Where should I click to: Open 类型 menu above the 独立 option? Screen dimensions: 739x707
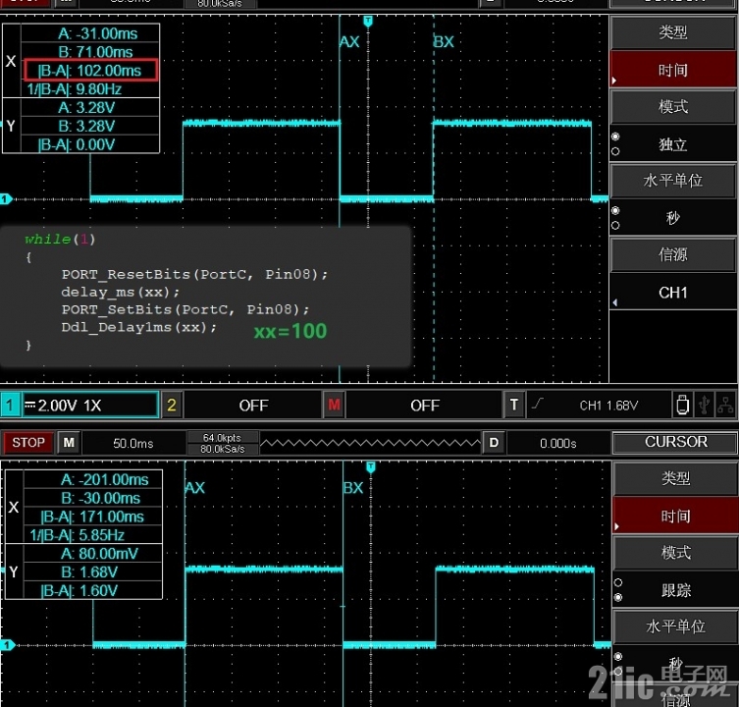coord(672,32)
